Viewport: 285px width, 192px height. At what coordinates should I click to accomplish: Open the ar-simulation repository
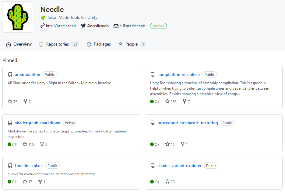(27, 74)
